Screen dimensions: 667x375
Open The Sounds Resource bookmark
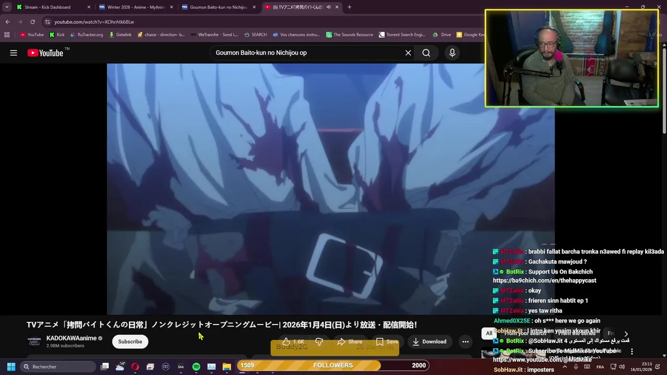pos(350,35)
